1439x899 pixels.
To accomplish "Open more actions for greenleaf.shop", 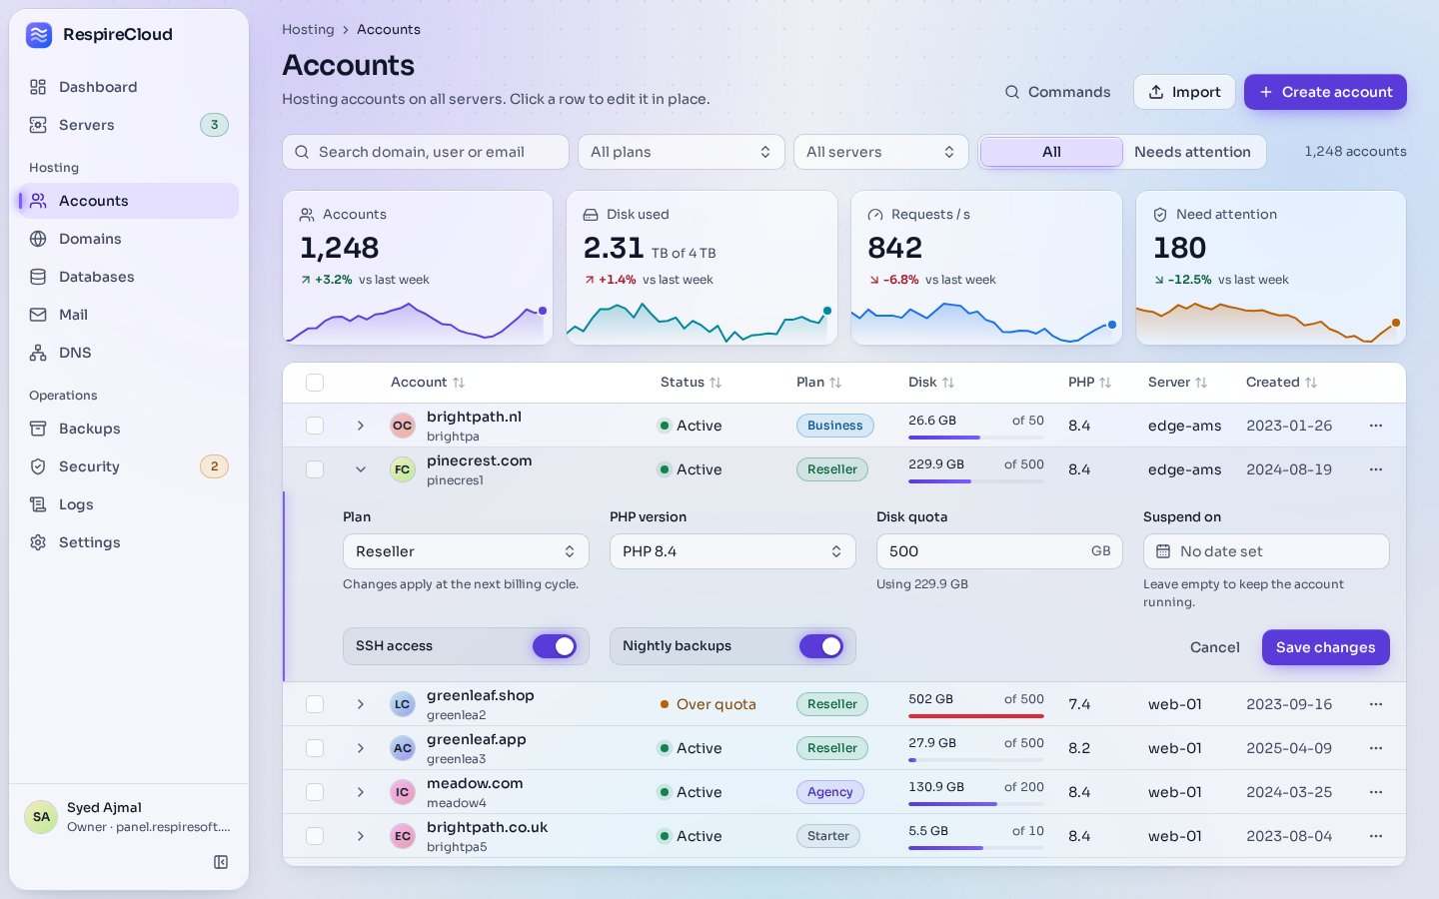I will click(1376, 704).
